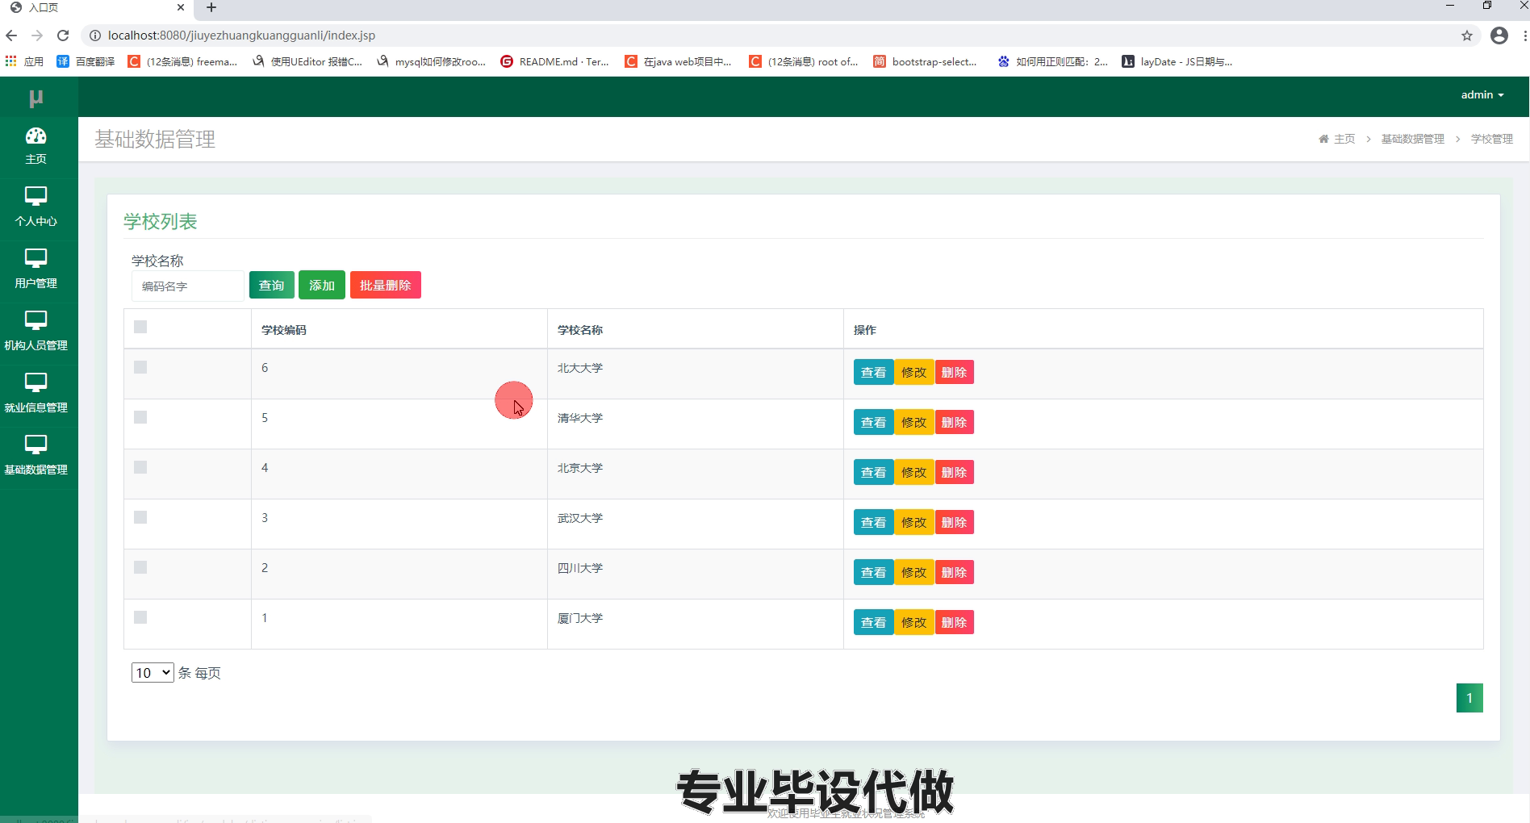Viewport: 1530px width, 823px height.
Task: Open the mysql如何修改root bookmark
Action: (432, 61)
